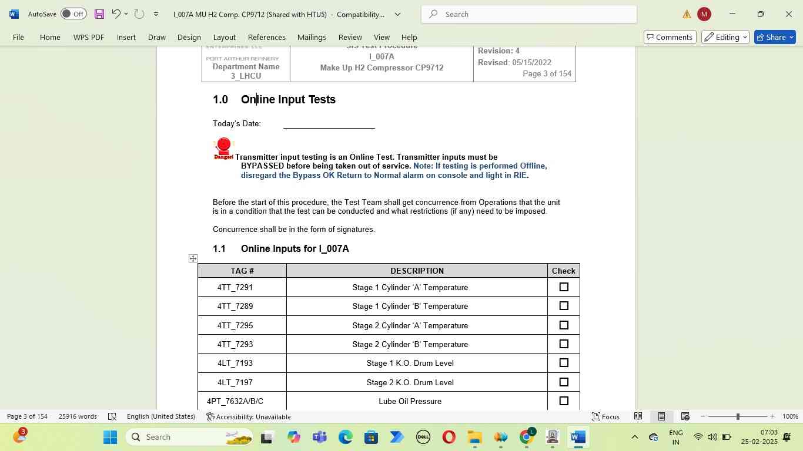The width and height of the screenshot is (803, 451).
Task: Click the Redo button
Action: 139,14
